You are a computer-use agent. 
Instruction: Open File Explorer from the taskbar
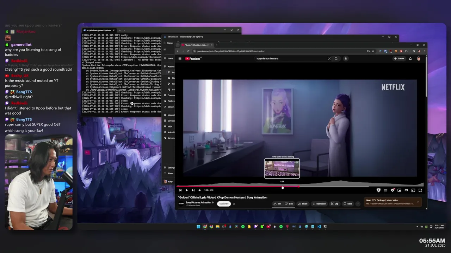(217, 227)
